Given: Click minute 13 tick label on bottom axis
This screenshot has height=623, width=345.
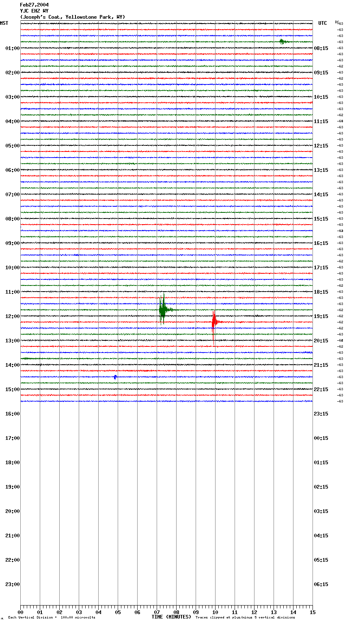Looking at the screenshot, I should coord(274,612).
